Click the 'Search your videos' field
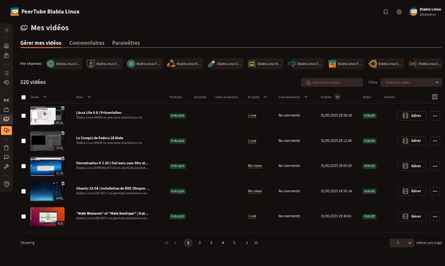Image resolution: width=445 pixels, height=266 pixels. click(x=334, y=83)
